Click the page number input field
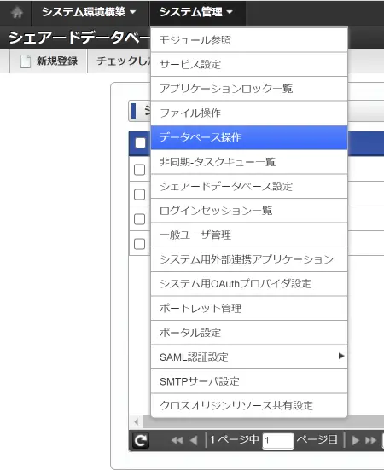Screen dimensions: 384x470 278,441
